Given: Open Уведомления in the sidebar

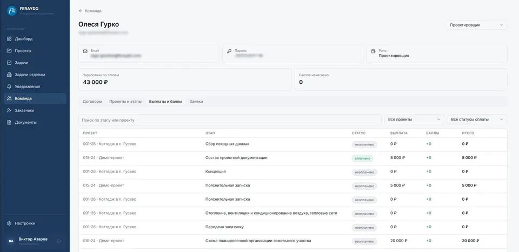Looking at the screenshot, I should (35, 87).
